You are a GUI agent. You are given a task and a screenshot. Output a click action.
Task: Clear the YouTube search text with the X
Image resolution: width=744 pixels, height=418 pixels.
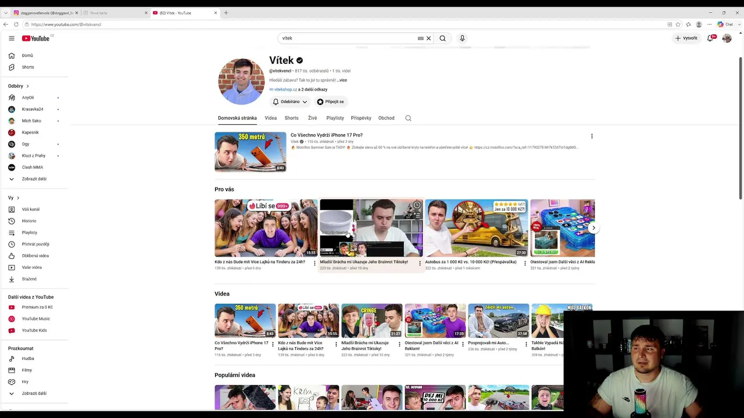click(x=429, y=38)
